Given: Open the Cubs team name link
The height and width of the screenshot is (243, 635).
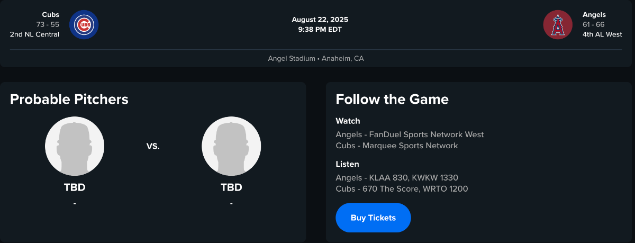Looking at the screenshot, I should click(51, 15).
